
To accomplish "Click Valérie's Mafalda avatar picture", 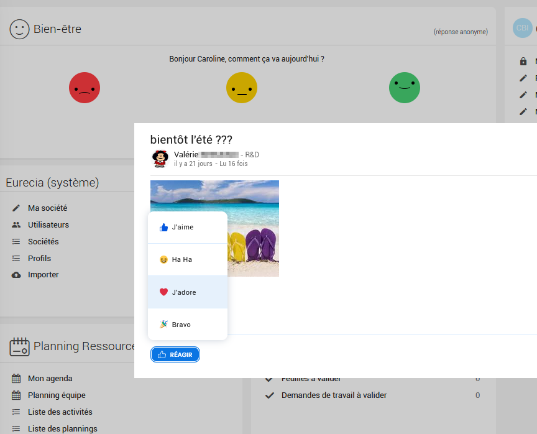I will [x=160, y=159].
